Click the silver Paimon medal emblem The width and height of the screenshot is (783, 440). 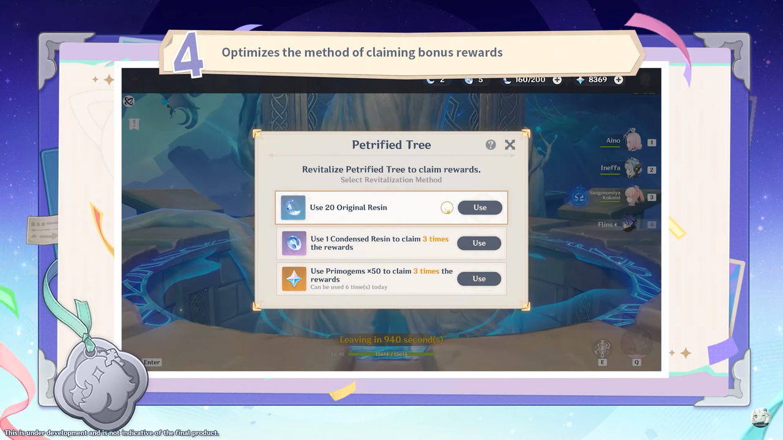coord(100,383)
